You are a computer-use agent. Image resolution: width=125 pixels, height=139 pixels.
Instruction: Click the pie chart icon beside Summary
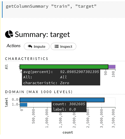9,34
